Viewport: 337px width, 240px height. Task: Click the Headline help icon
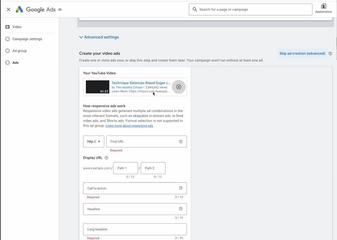click(x=181, y=209)
